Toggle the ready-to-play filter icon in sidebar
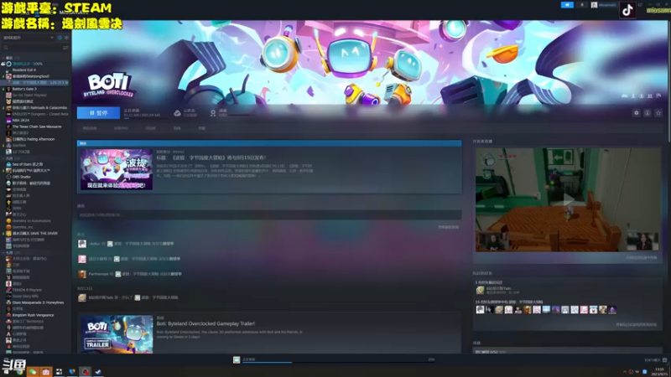This screenshot has height=377, width=671. 66,38
